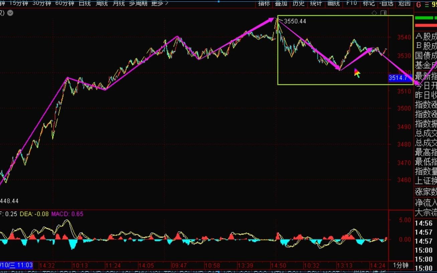Open the 多周期 multi-period view
This screenshot has width=437, height=273.
click(x=138, y=3)
